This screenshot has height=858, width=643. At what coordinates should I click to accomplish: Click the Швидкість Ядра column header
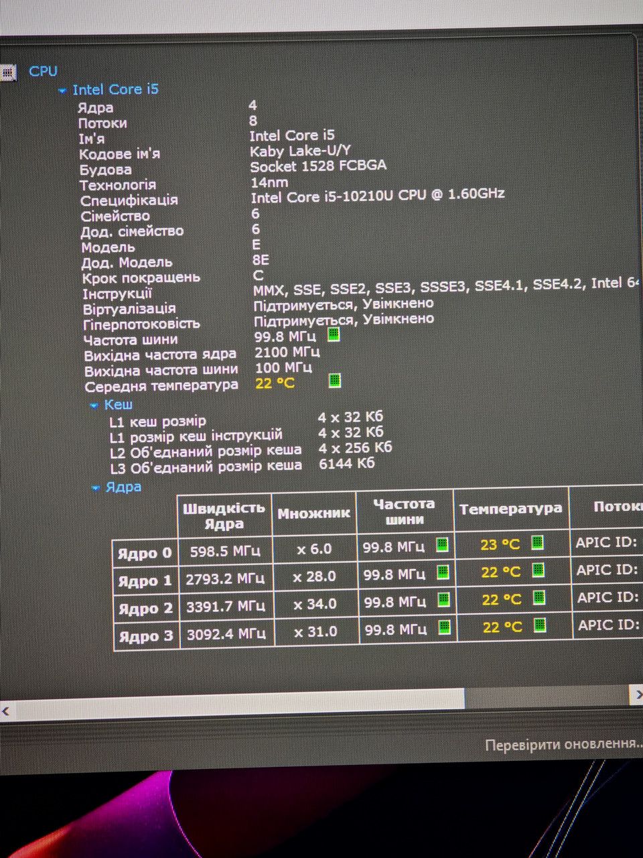[224, 516]
